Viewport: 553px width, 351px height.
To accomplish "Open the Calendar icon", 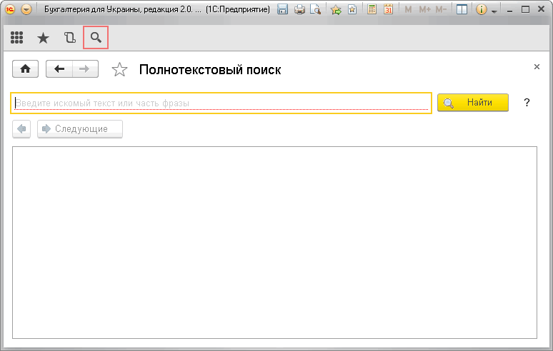I will (x=388, y=10).
